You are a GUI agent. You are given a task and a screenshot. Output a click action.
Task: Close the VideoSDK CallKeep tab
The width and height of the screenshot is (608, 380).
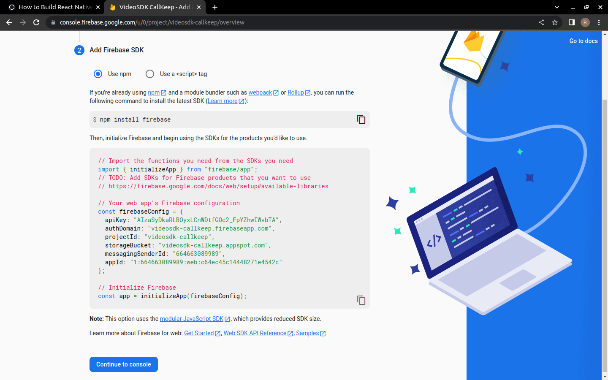199,7
